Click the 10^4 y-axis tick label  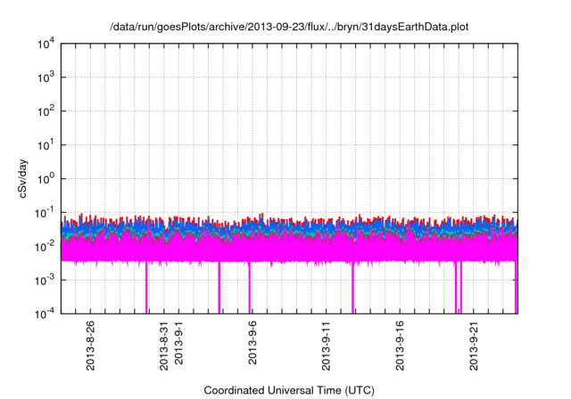tap(46, 44)
